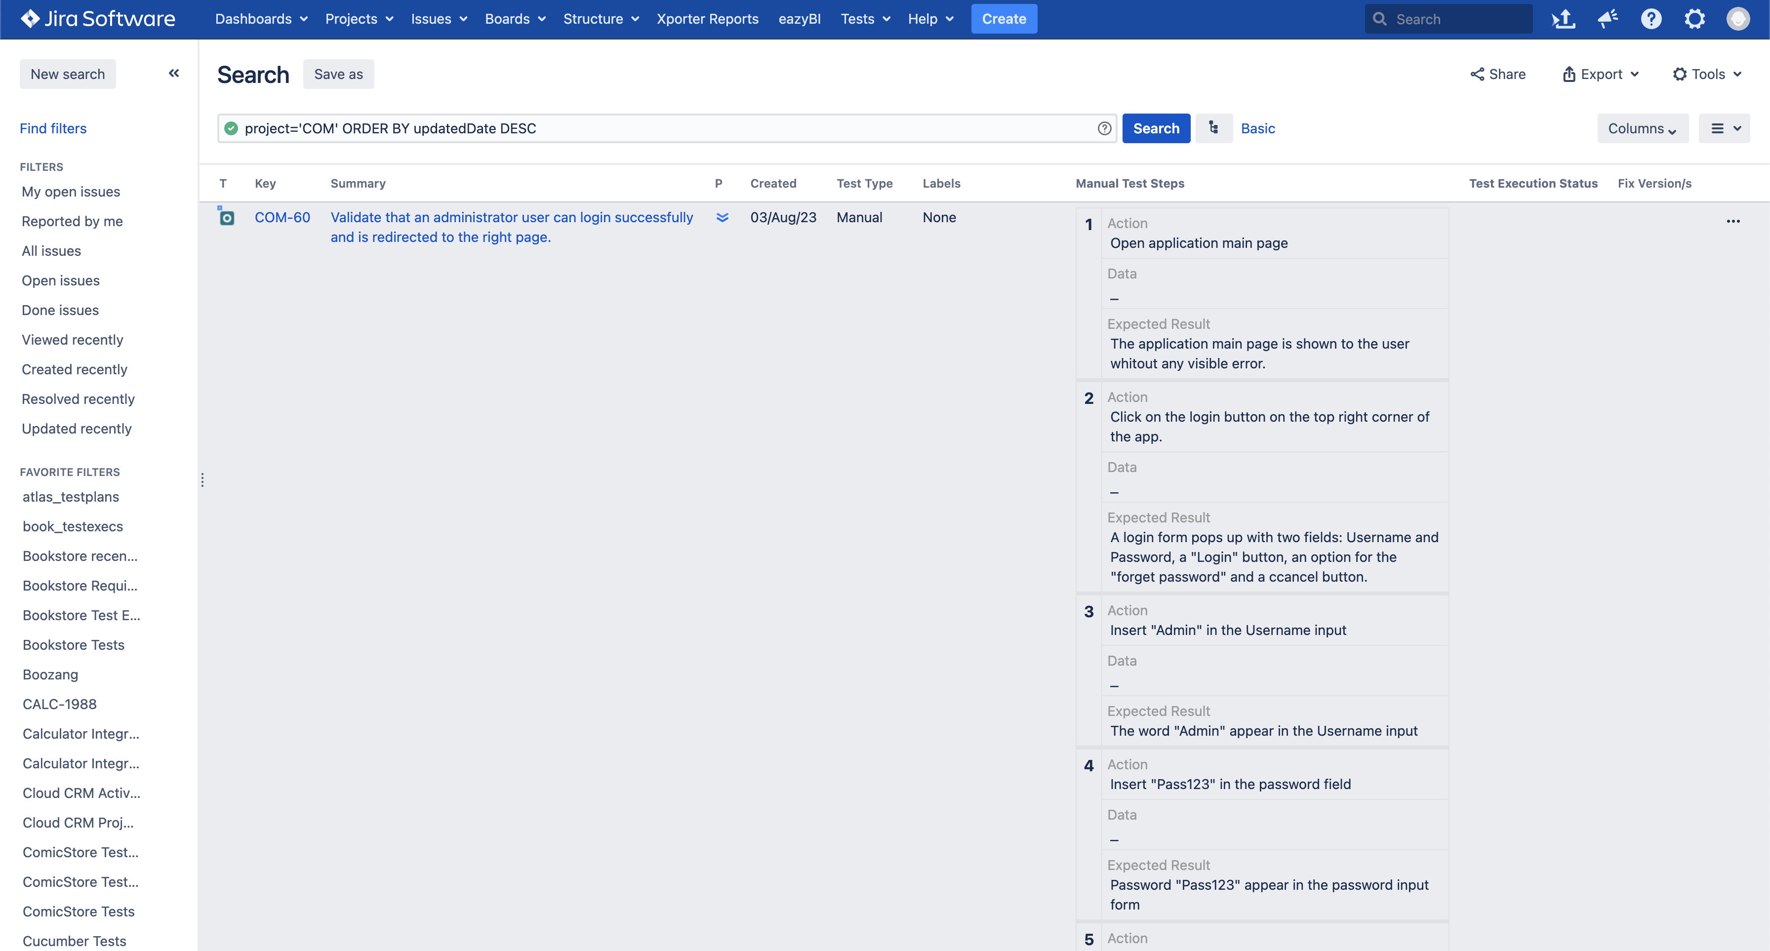Screen dimensions: 1770x951
Task: Open the Help menu
Action: 930,19
